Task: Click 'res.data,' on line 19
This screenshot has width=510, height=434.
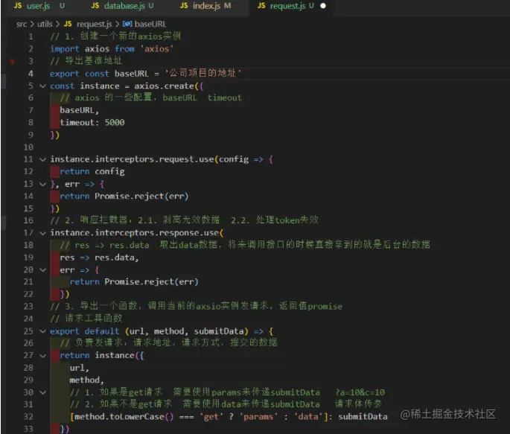Action: pos(117,258)
